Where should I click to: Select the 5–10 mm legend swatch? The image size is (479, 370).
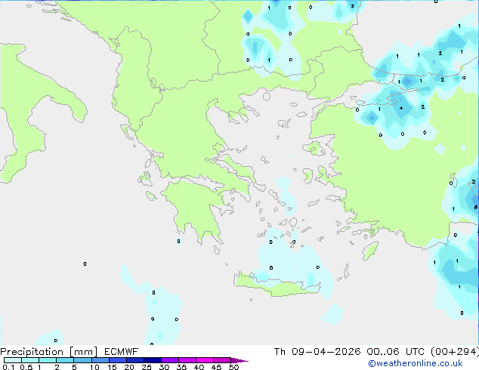click(x=82, y=360)
